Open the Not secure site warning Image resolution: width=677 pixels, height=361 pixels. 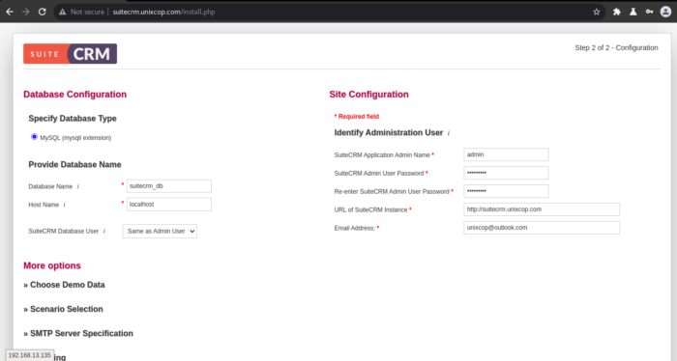[82, 12]
